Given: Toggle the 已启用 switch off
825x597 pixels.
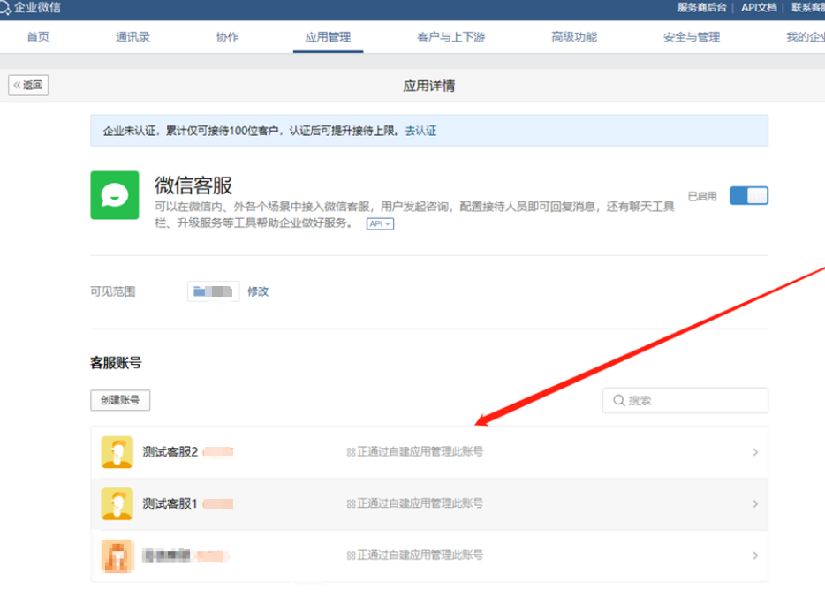Looking at the screenshot, I should click(x=749, y=196).
